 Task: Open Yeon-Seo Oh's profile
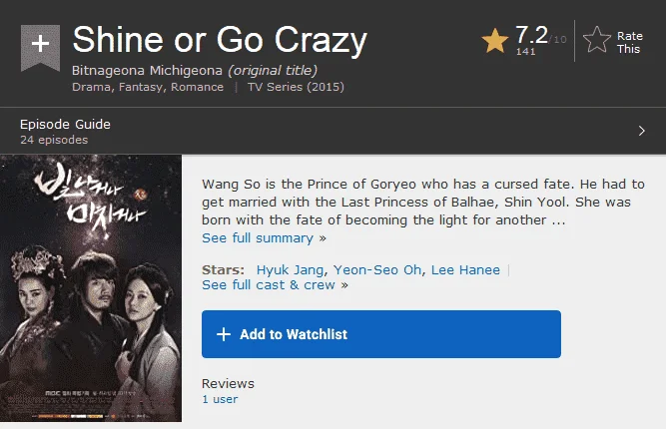tap(377, 270)
